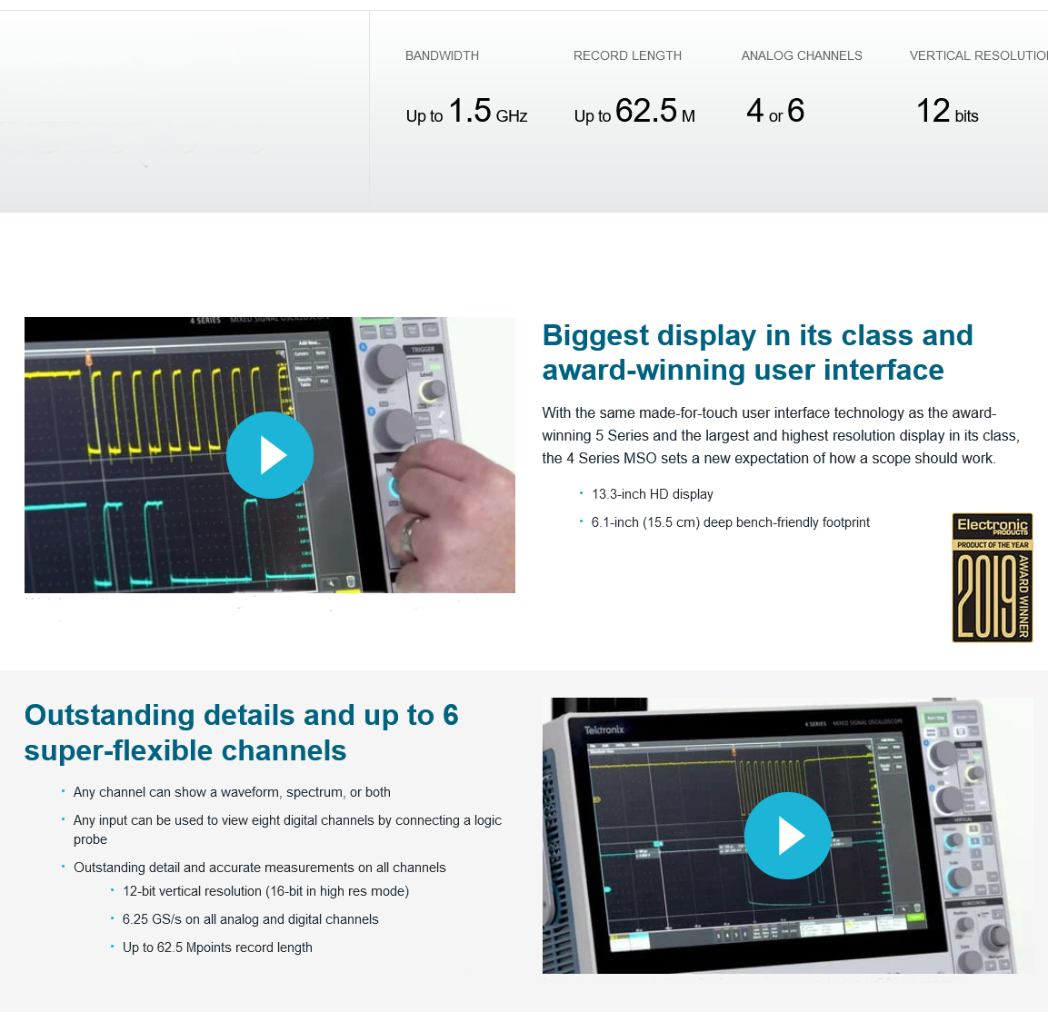The width and height of the screenshot is (1048, 1012).
Task: Click 'Outstanding detail and accurate measurements' bullet
Action: pyautogui.click(x=259, y=868)
